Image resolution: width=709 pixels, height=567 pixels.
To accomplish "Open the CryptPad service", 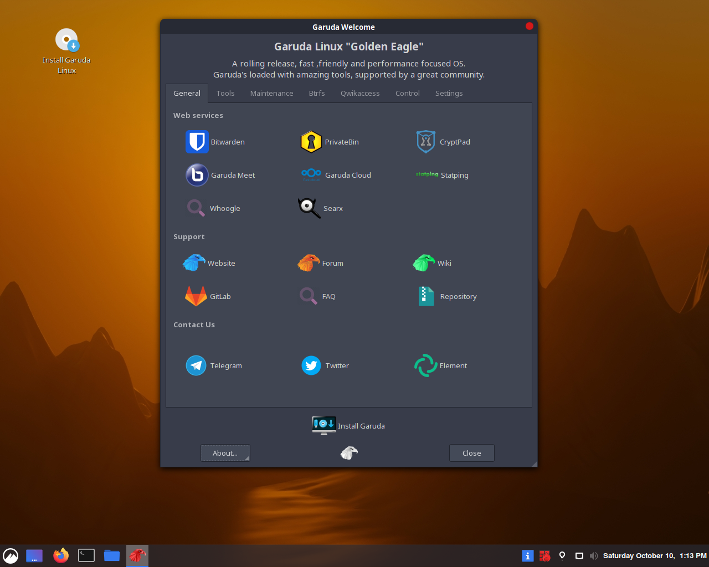I will [x=443, y=142].
